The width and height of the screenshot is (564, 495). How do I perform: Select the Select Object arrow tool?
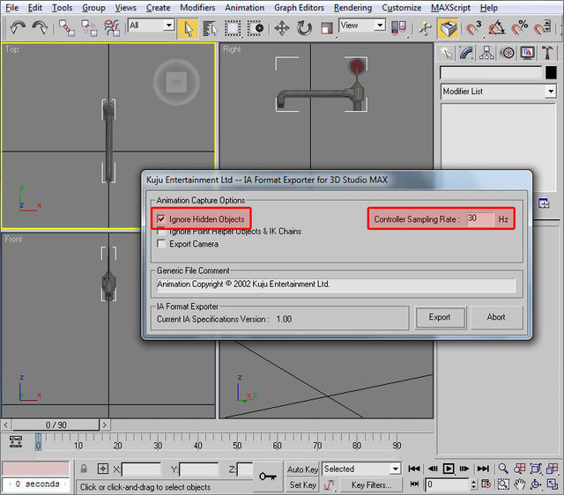coord(187,28)
